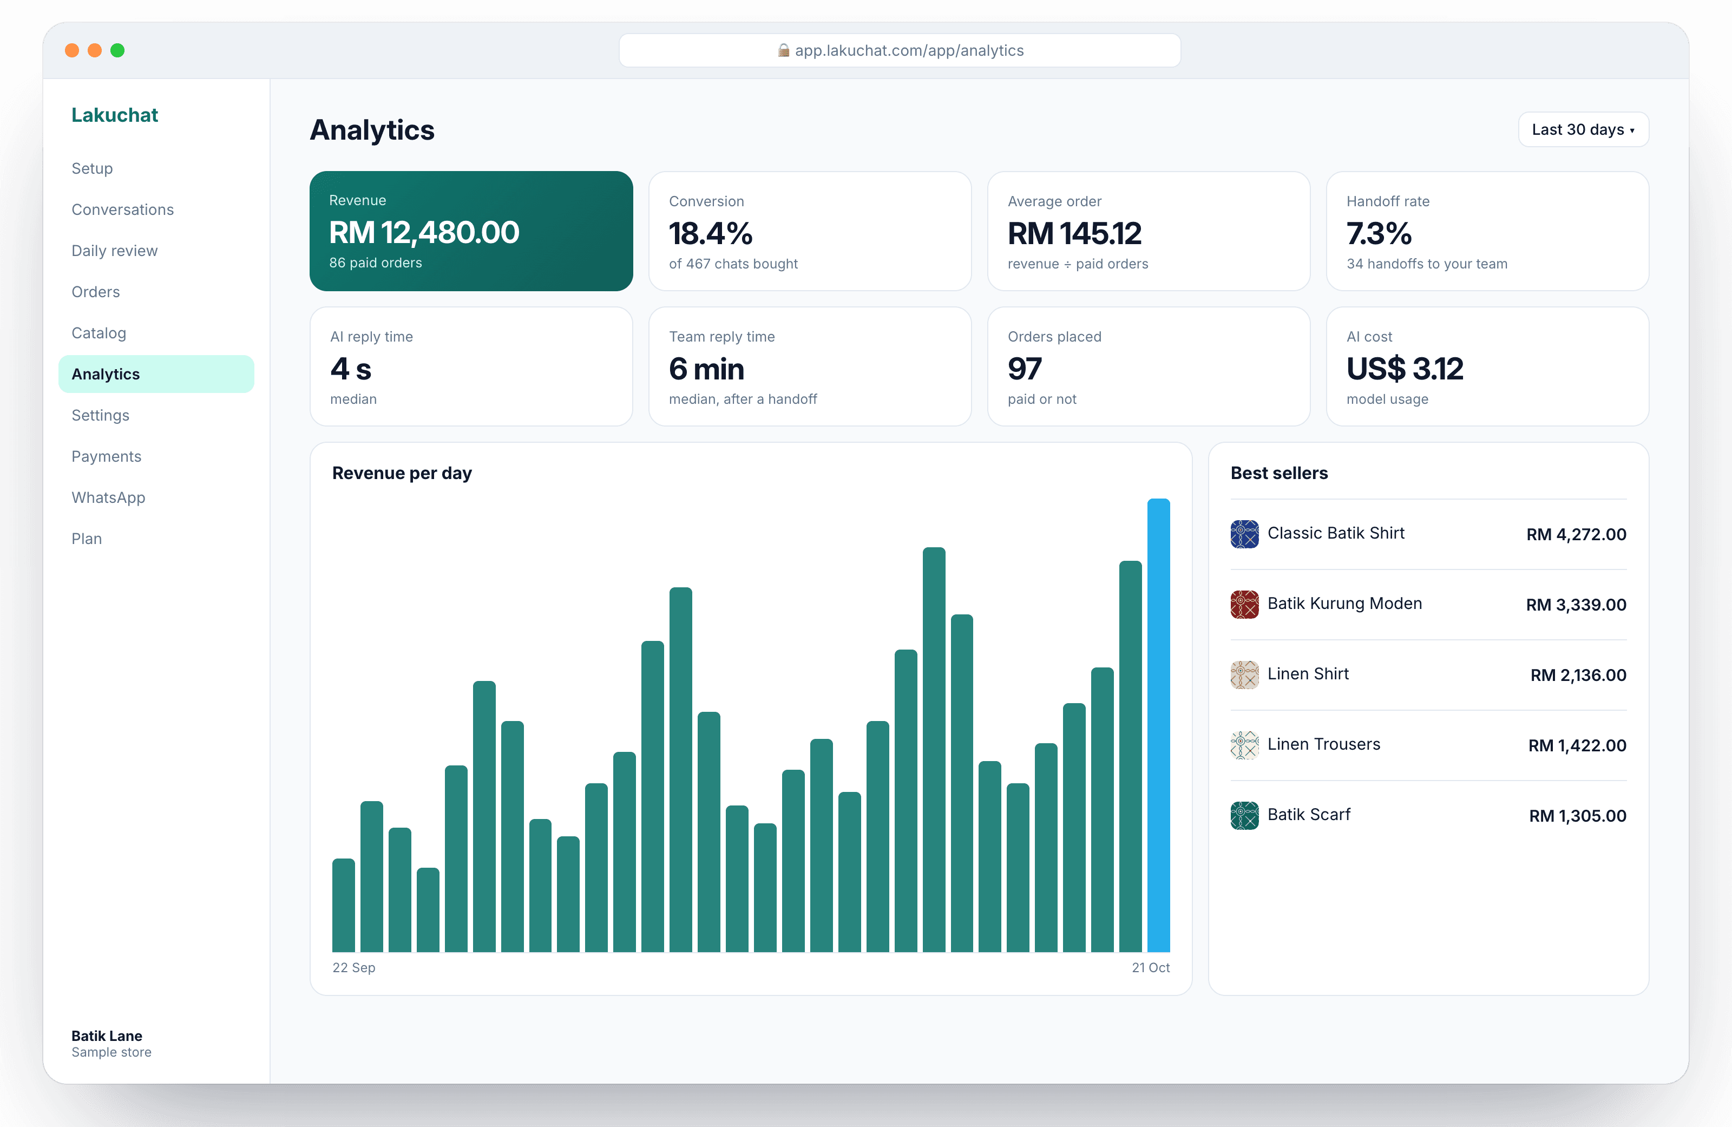Image resolution: width=1732 pixels, height=1127 pixels.
Task: Click the Classic Batik Shirt product icon
Action: click(x=1244, y=534)
